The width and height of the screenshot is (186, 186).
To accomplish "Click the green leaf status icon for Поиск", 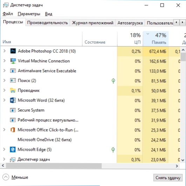I will (x=113, y=81).
